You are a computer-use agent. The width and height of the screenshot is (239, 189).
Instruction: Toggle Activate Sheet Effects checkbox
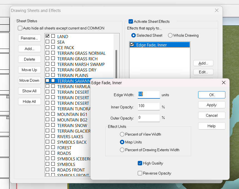pos(131,21)
